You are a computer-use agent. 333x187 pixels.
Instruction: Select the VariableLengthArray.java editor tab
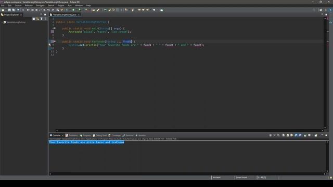click(65, 15)
